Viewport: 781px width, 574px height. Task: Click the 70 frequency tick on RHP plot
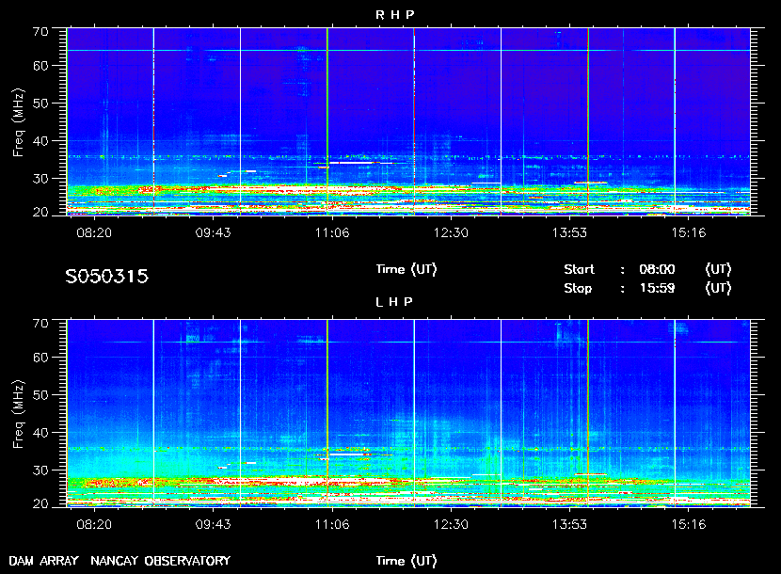[40, 32]
